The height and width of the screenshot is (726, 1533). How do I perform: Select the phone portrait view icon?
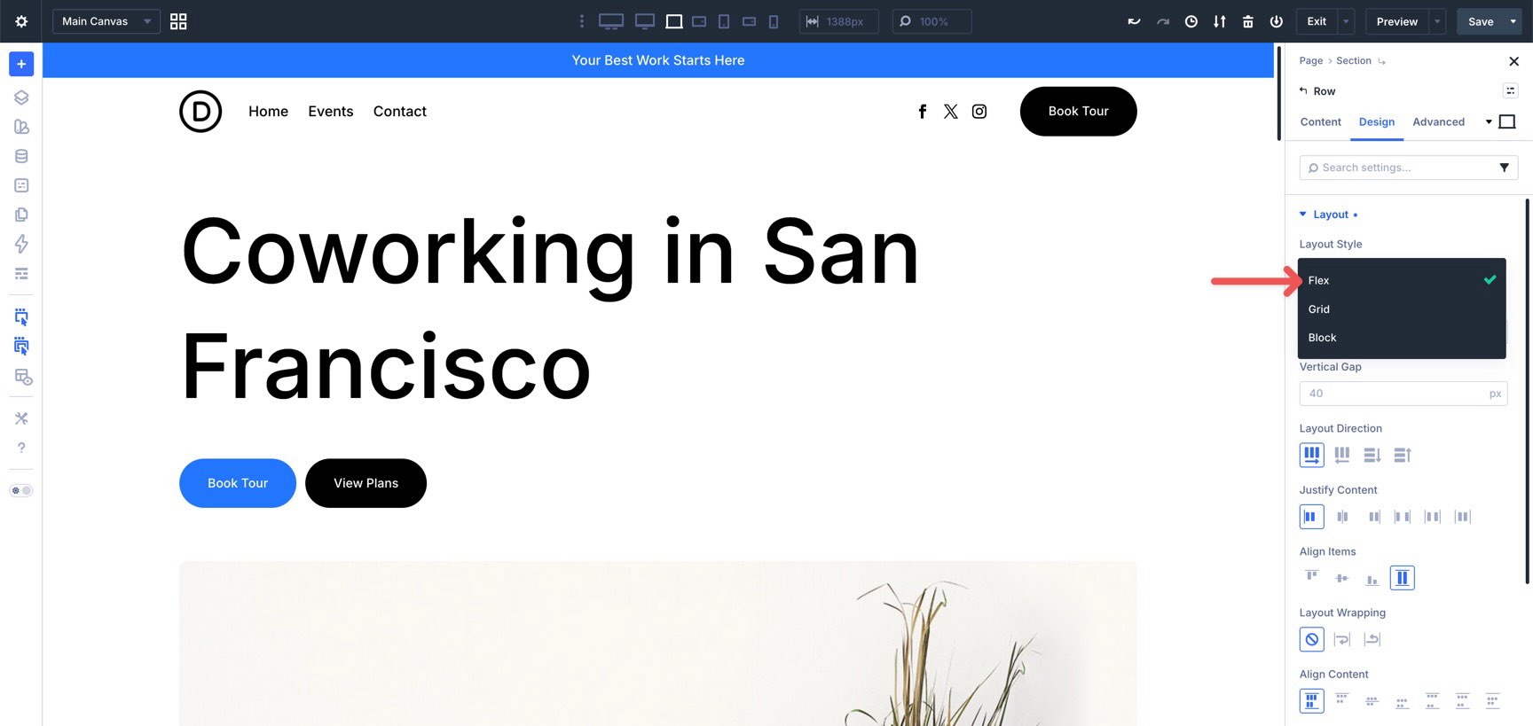click(x=774, y=21)
